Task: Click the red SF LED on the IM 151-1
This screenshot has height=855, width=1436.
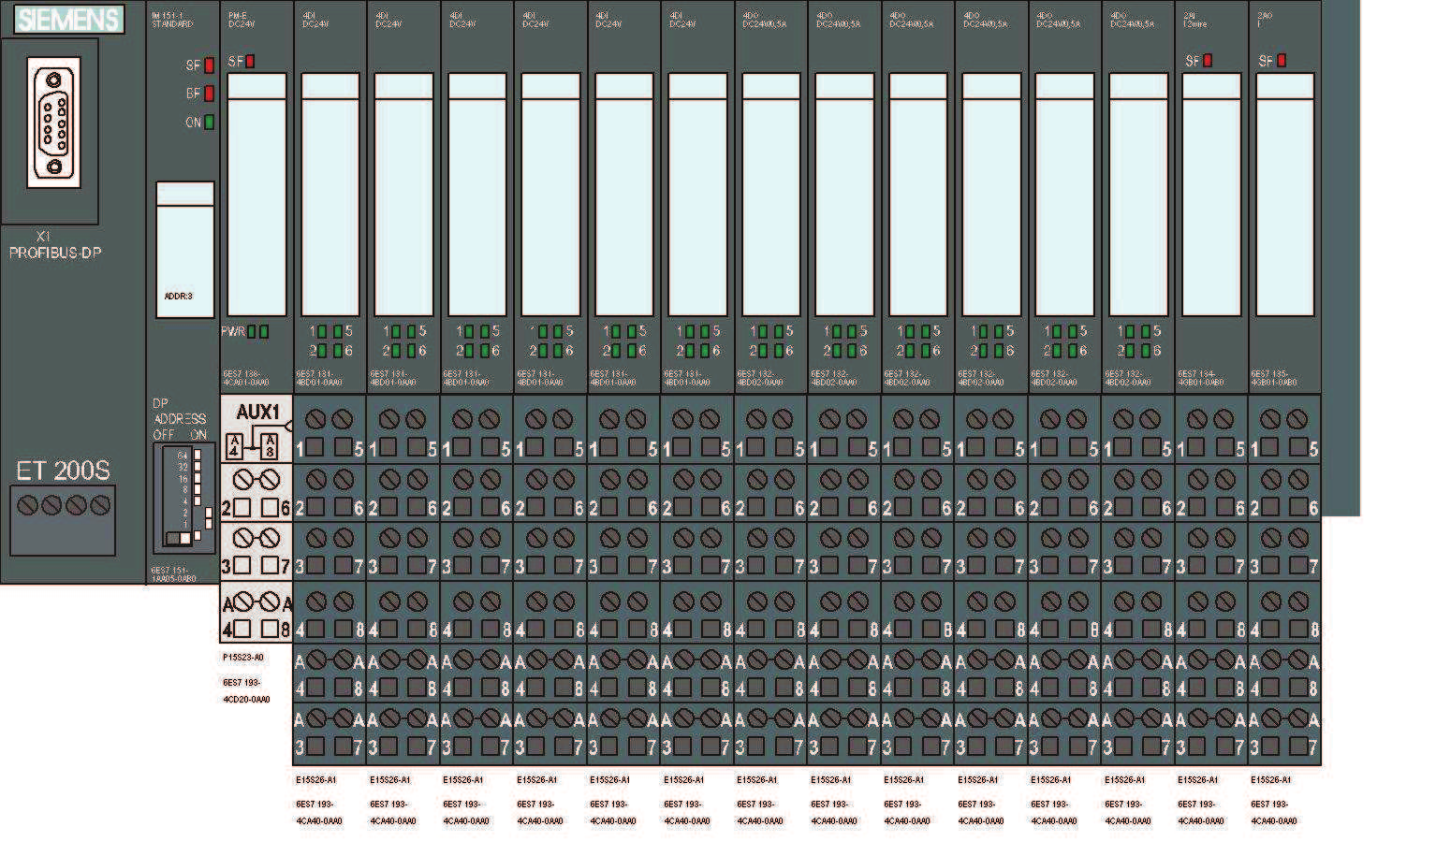Action: 209,65
